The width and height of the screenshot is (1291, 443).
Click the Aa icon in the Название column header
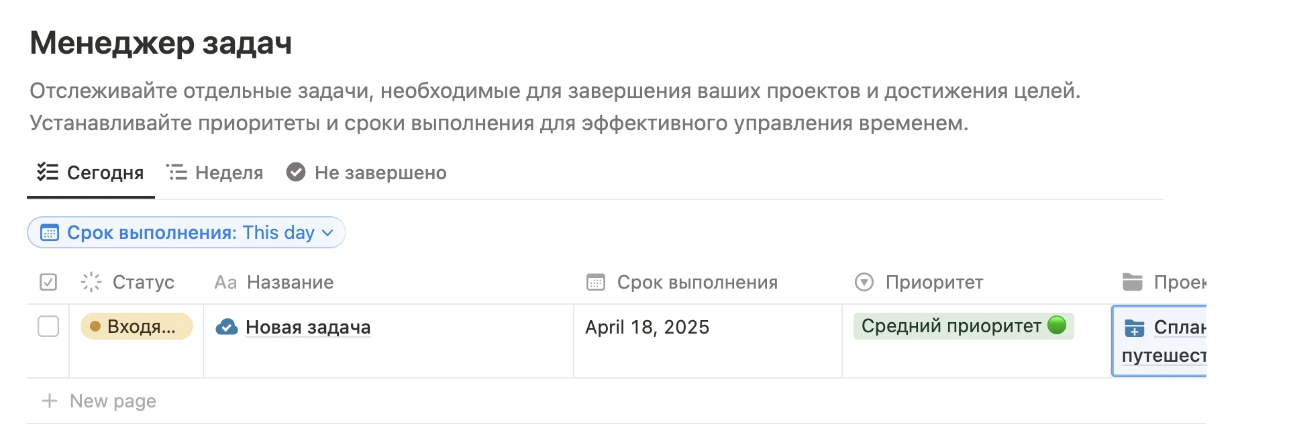tap(225, 283)
